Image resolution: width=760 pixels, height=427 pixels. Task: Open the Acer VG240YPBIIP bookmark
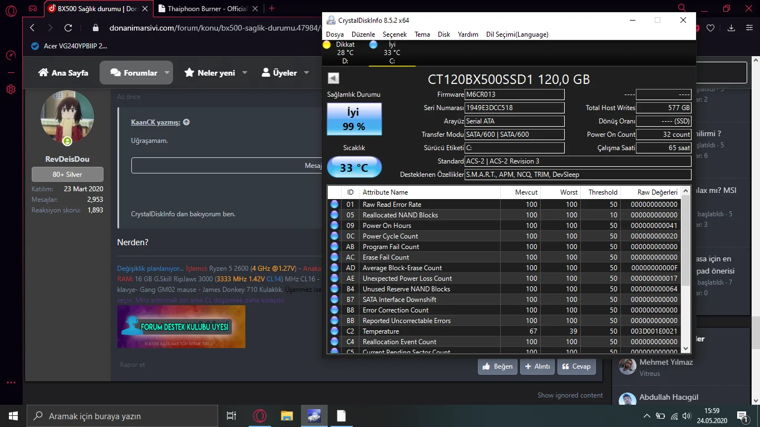coord(70,46)
